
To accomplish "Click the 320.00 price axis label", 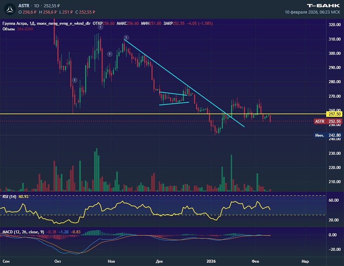I will pyautogui.click(x=335, y=25).
